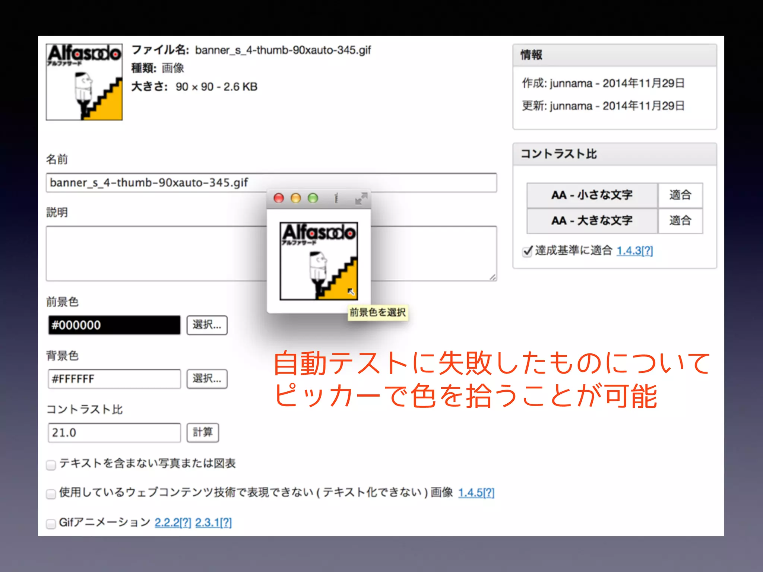Click the 選択... button next to 前景色
Image resolution: width=763 pixels, height=572 pixels.
coord(207,325)
